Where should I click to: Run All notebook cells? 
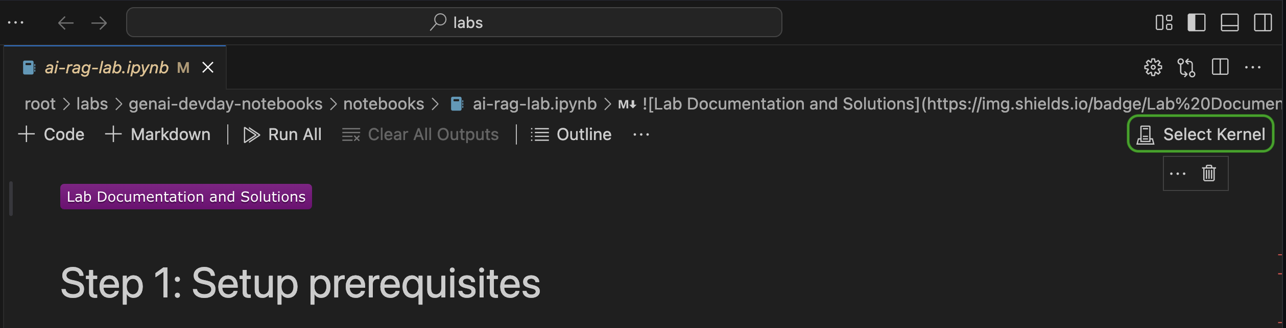click(x=282, y=134)
